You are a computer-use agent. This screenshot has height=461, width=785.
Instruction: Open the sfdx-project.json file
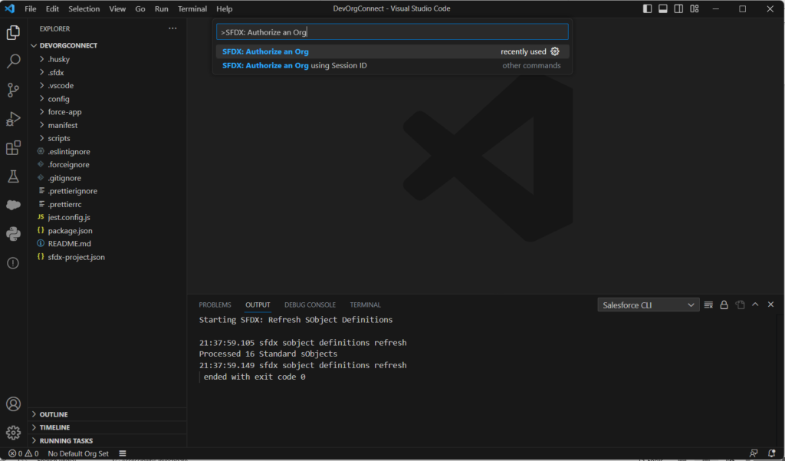[76, 257]
